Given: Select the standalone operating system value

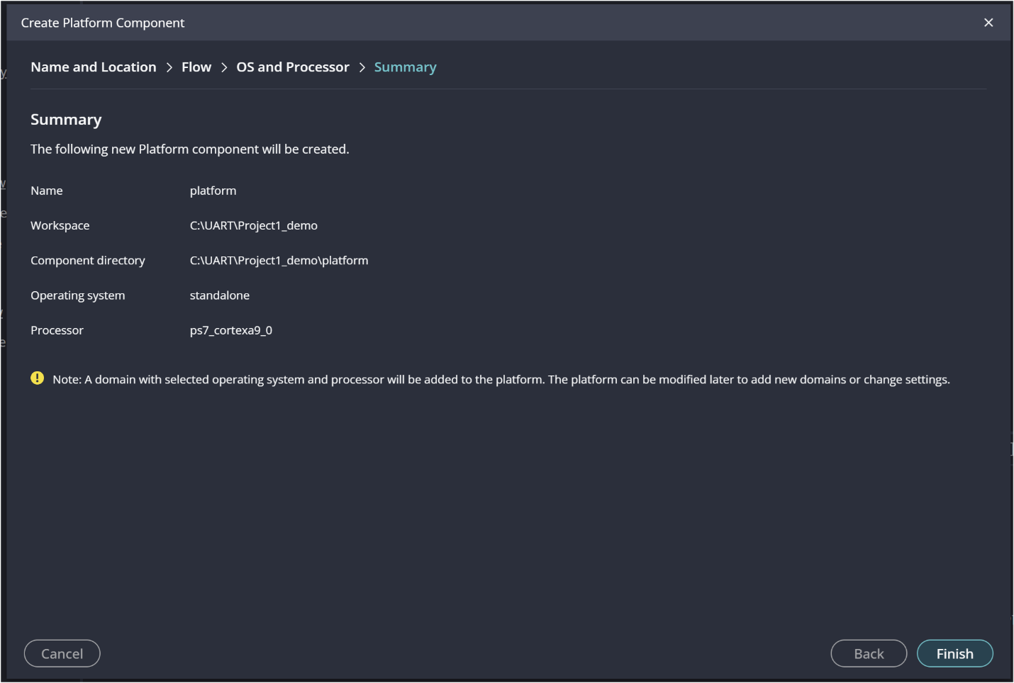Looking at the screenshot, I should [219, 295].
